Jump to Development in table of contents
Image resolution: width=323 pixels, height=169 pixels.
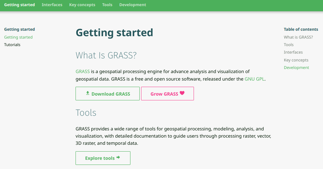[296, 68]
